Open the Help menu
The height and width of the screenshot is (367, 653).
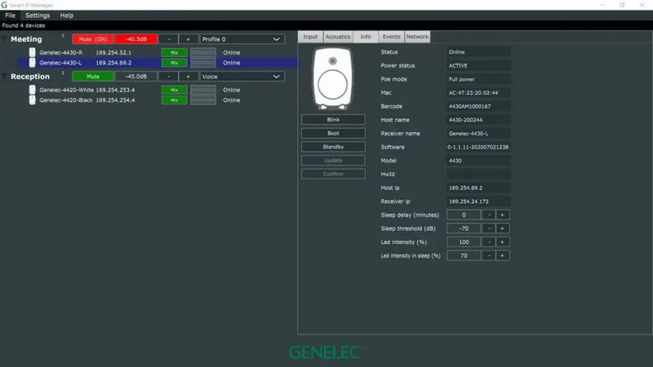tap(67, 15)
